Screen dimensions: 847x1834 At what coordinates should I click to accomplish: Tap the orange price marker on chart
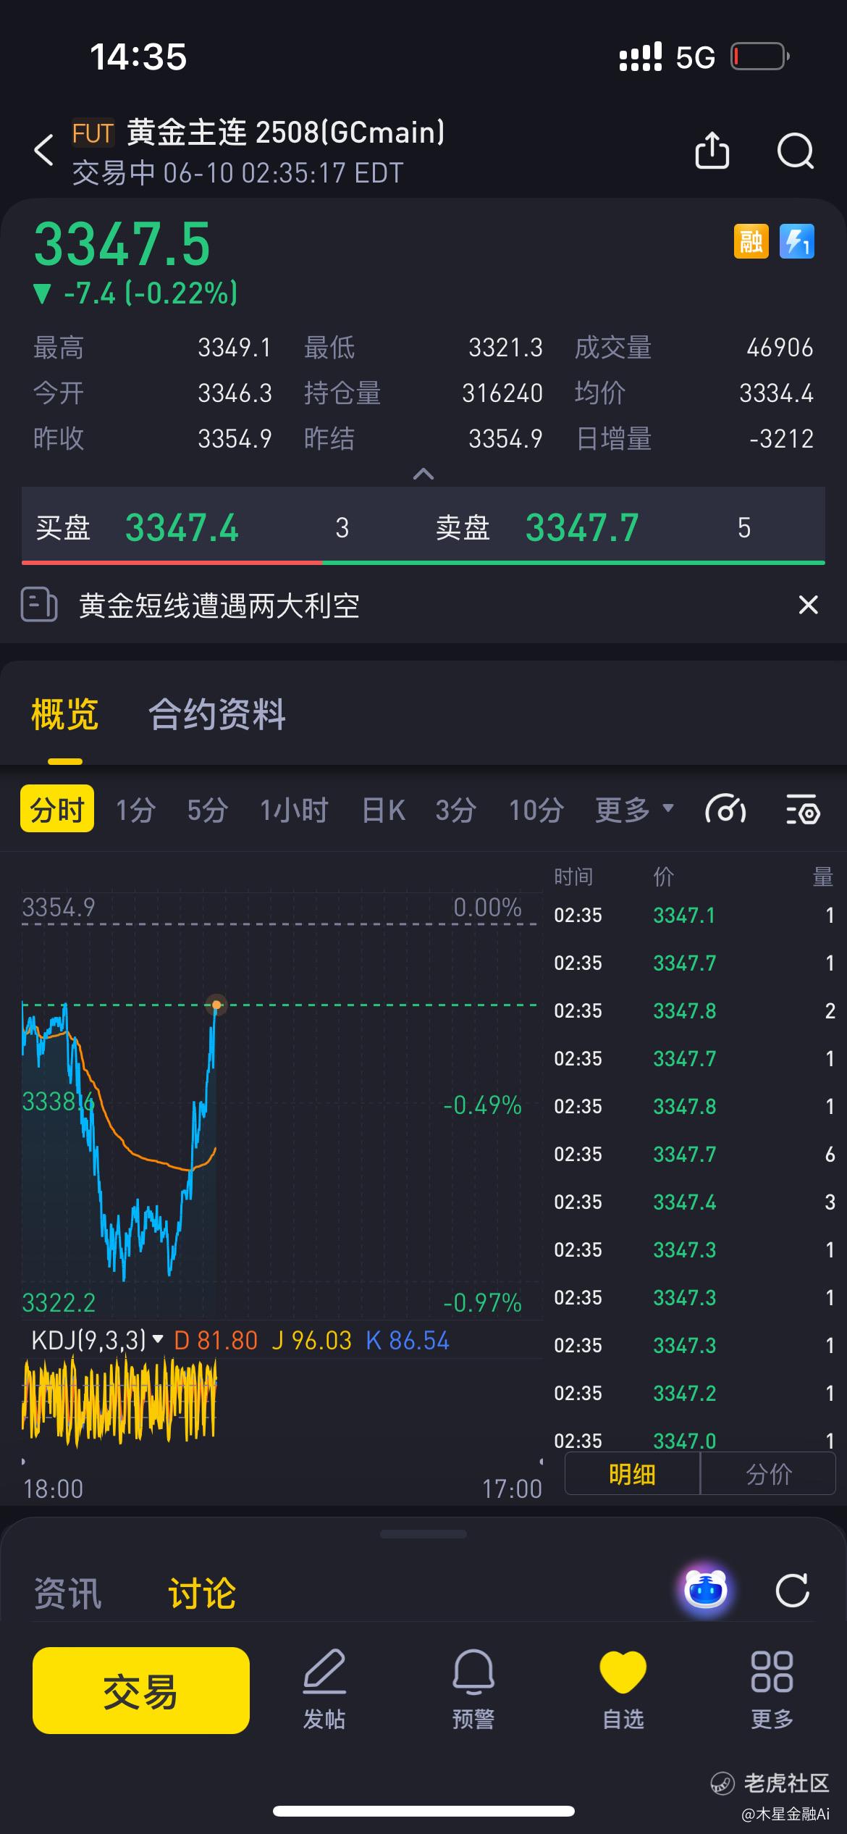click(x=216, y=1005)
